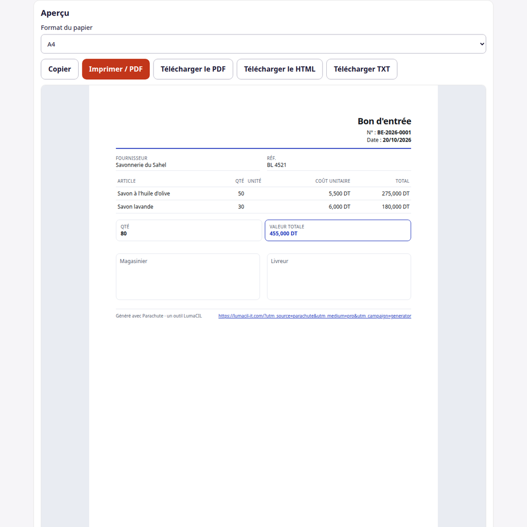Click Valeur totale 455,000 DT box

click(x=338, y=230)
